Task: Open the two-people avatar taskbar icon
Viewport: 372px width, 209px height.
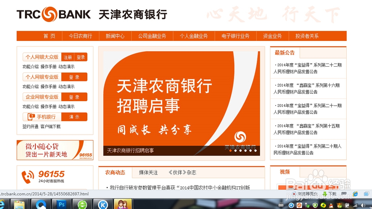Action: (x=123, y=205)
